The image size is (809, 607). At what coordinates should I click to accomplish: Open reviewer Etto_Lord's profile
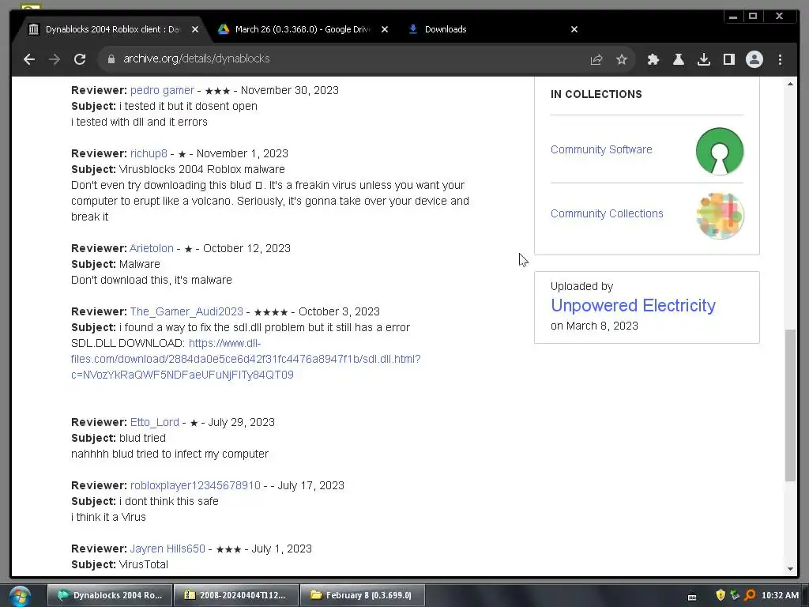click(x=154, y=422)
